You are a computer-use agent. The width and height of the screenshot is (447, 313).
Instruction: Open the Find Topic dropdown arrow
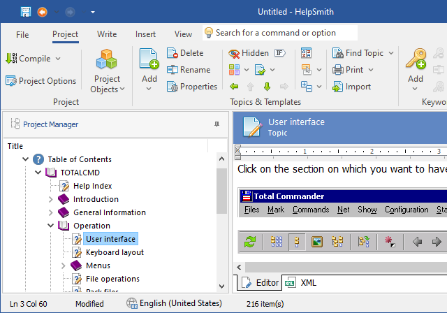pyautogui.click(x=391, y=53)
